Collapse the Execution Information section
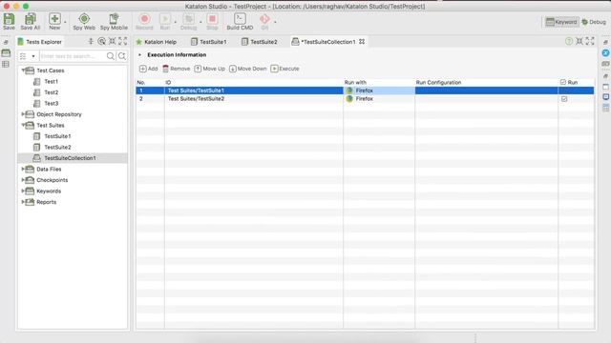Viewport: 611px width, 343px height. (x=140, y=55)
